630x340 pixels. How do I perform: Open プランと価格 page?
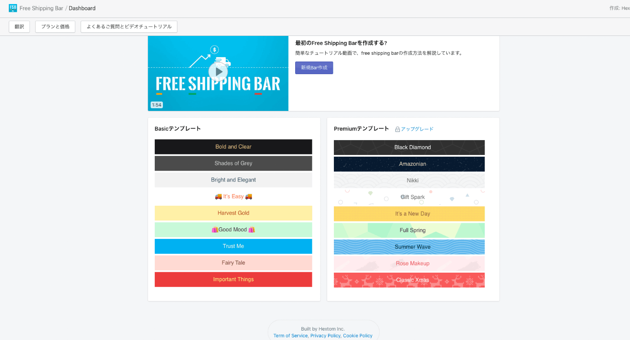coord(55,26)
